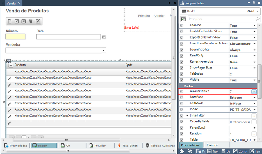Pin the Propriedades panel
This screenshot has width=262, height=154.
[254, 3]
